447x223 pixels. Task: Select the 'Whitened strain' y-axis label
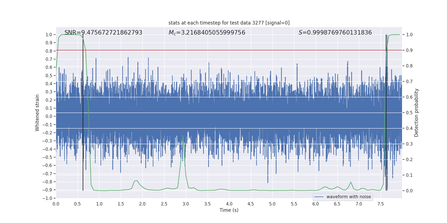[37, 113]
